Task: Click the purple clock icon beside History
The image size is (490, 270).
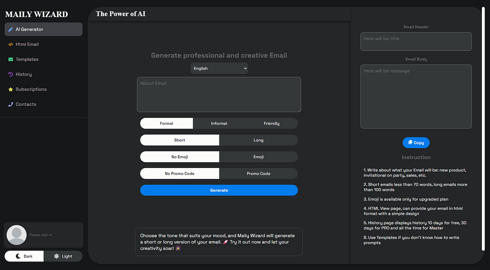Action: (x=11, y=74)
